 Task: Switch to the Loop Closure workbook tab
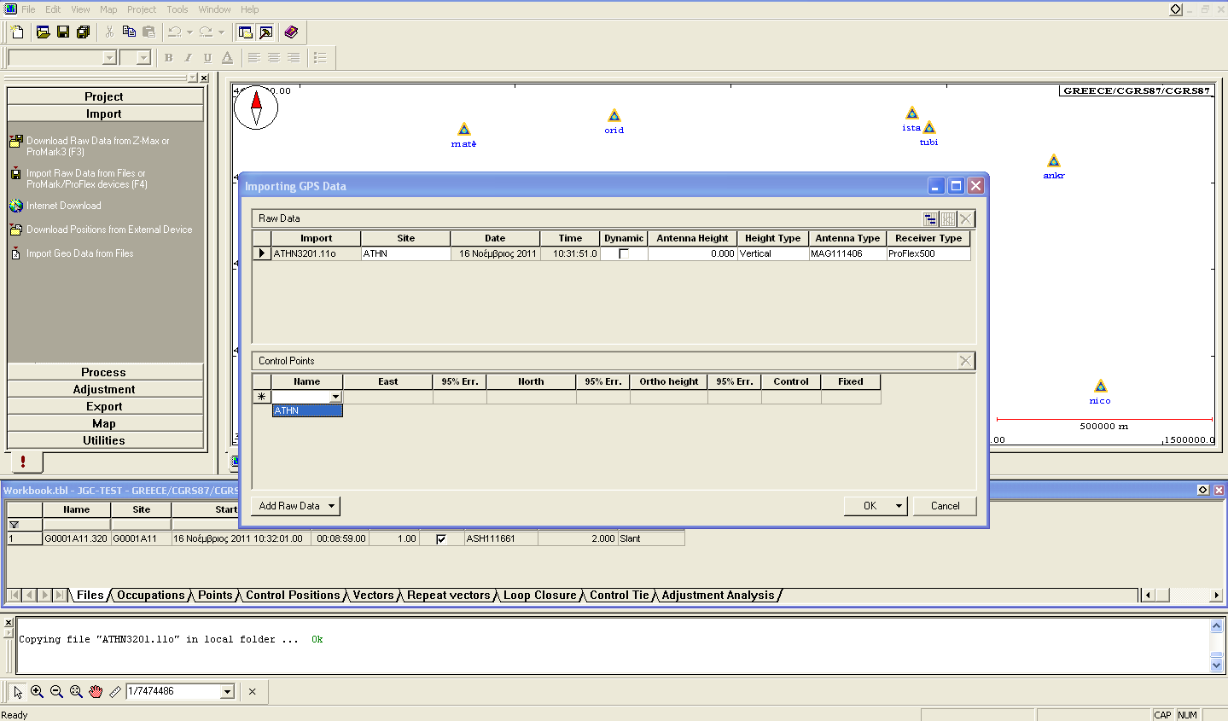(x=539, y=596)
